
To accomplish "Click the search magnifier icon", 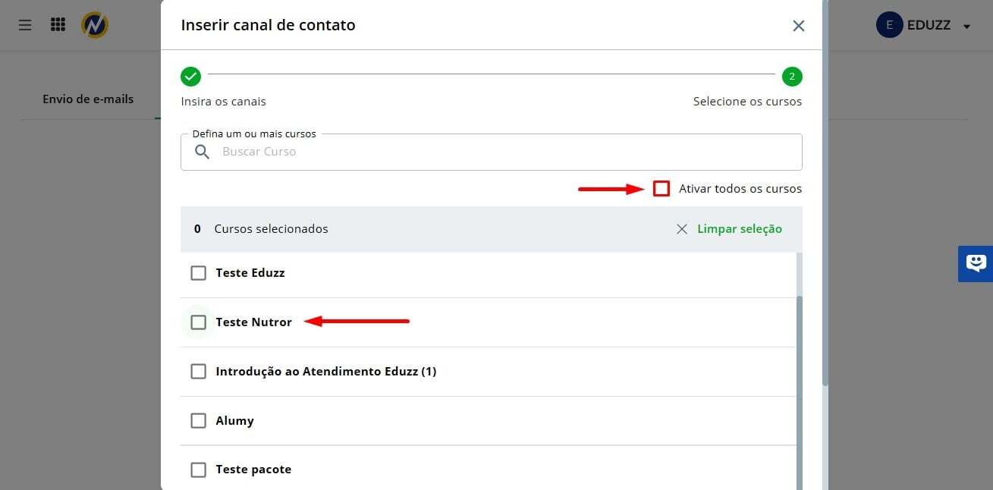I will [x=202, y=152].
